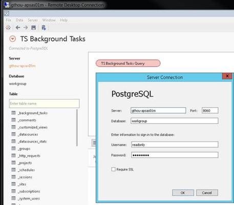Go forward using the right arrow icon

click(26, 28)
